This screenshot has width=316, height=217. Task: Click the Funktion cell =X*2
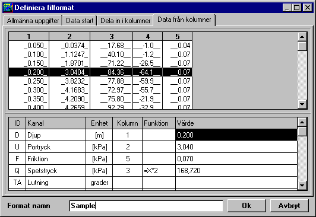[159, 171]
